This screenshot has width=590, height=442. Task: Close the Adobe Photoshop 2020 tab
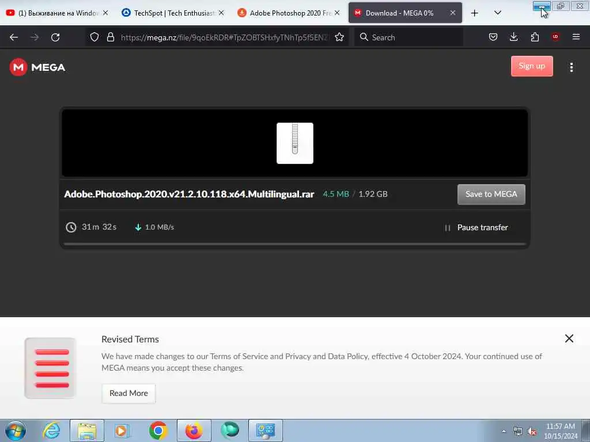337,13
